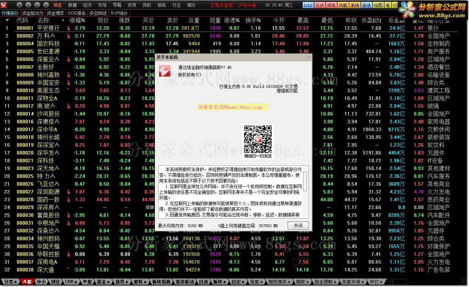Expand the 分类 bottom tab menu

(10, 282)
